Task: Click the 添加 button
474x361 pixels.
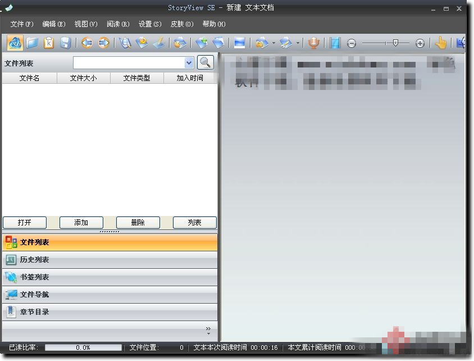Action: click(81, 223)
